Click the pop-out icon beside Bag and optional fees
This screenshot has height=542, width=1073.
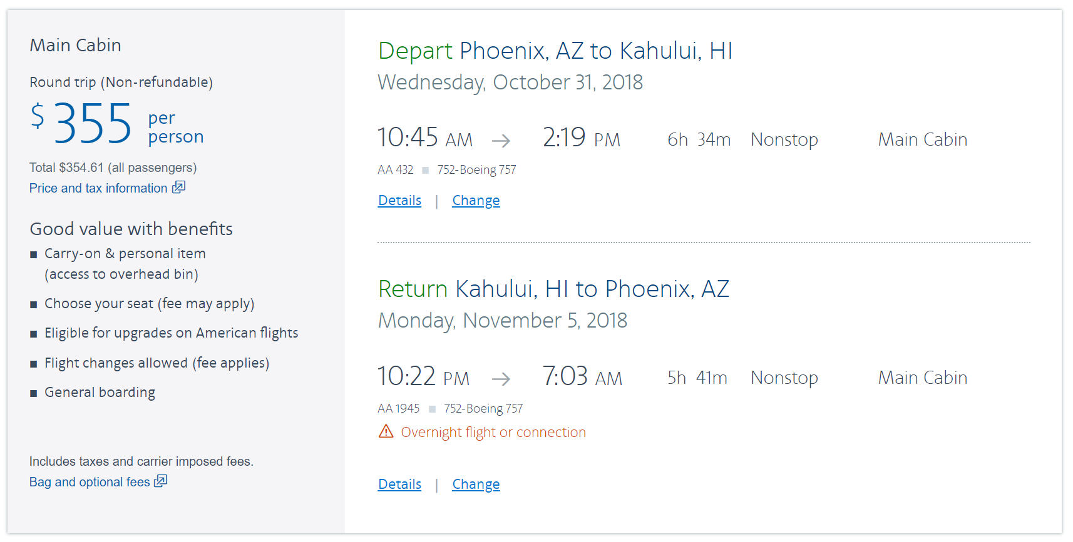(161, 481)
